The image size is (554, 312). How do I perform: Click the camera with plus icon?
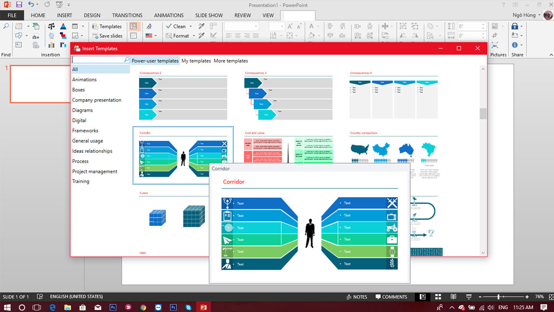click(36, 36)
